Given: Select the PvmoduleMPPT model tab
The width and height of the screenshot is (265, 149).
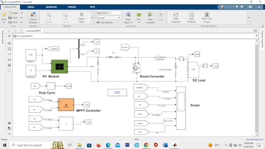Looking at the screenshot, I should [34, 31].
